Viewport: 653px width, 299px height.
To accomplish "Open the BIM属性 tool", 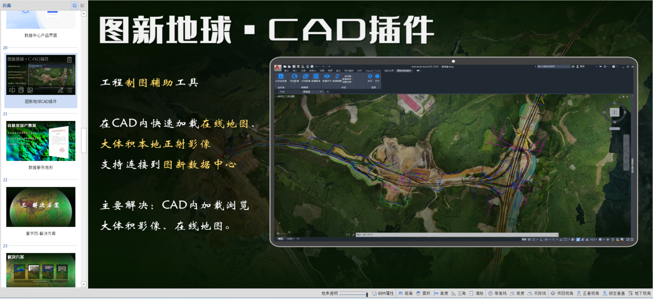I will coord(383,293).
